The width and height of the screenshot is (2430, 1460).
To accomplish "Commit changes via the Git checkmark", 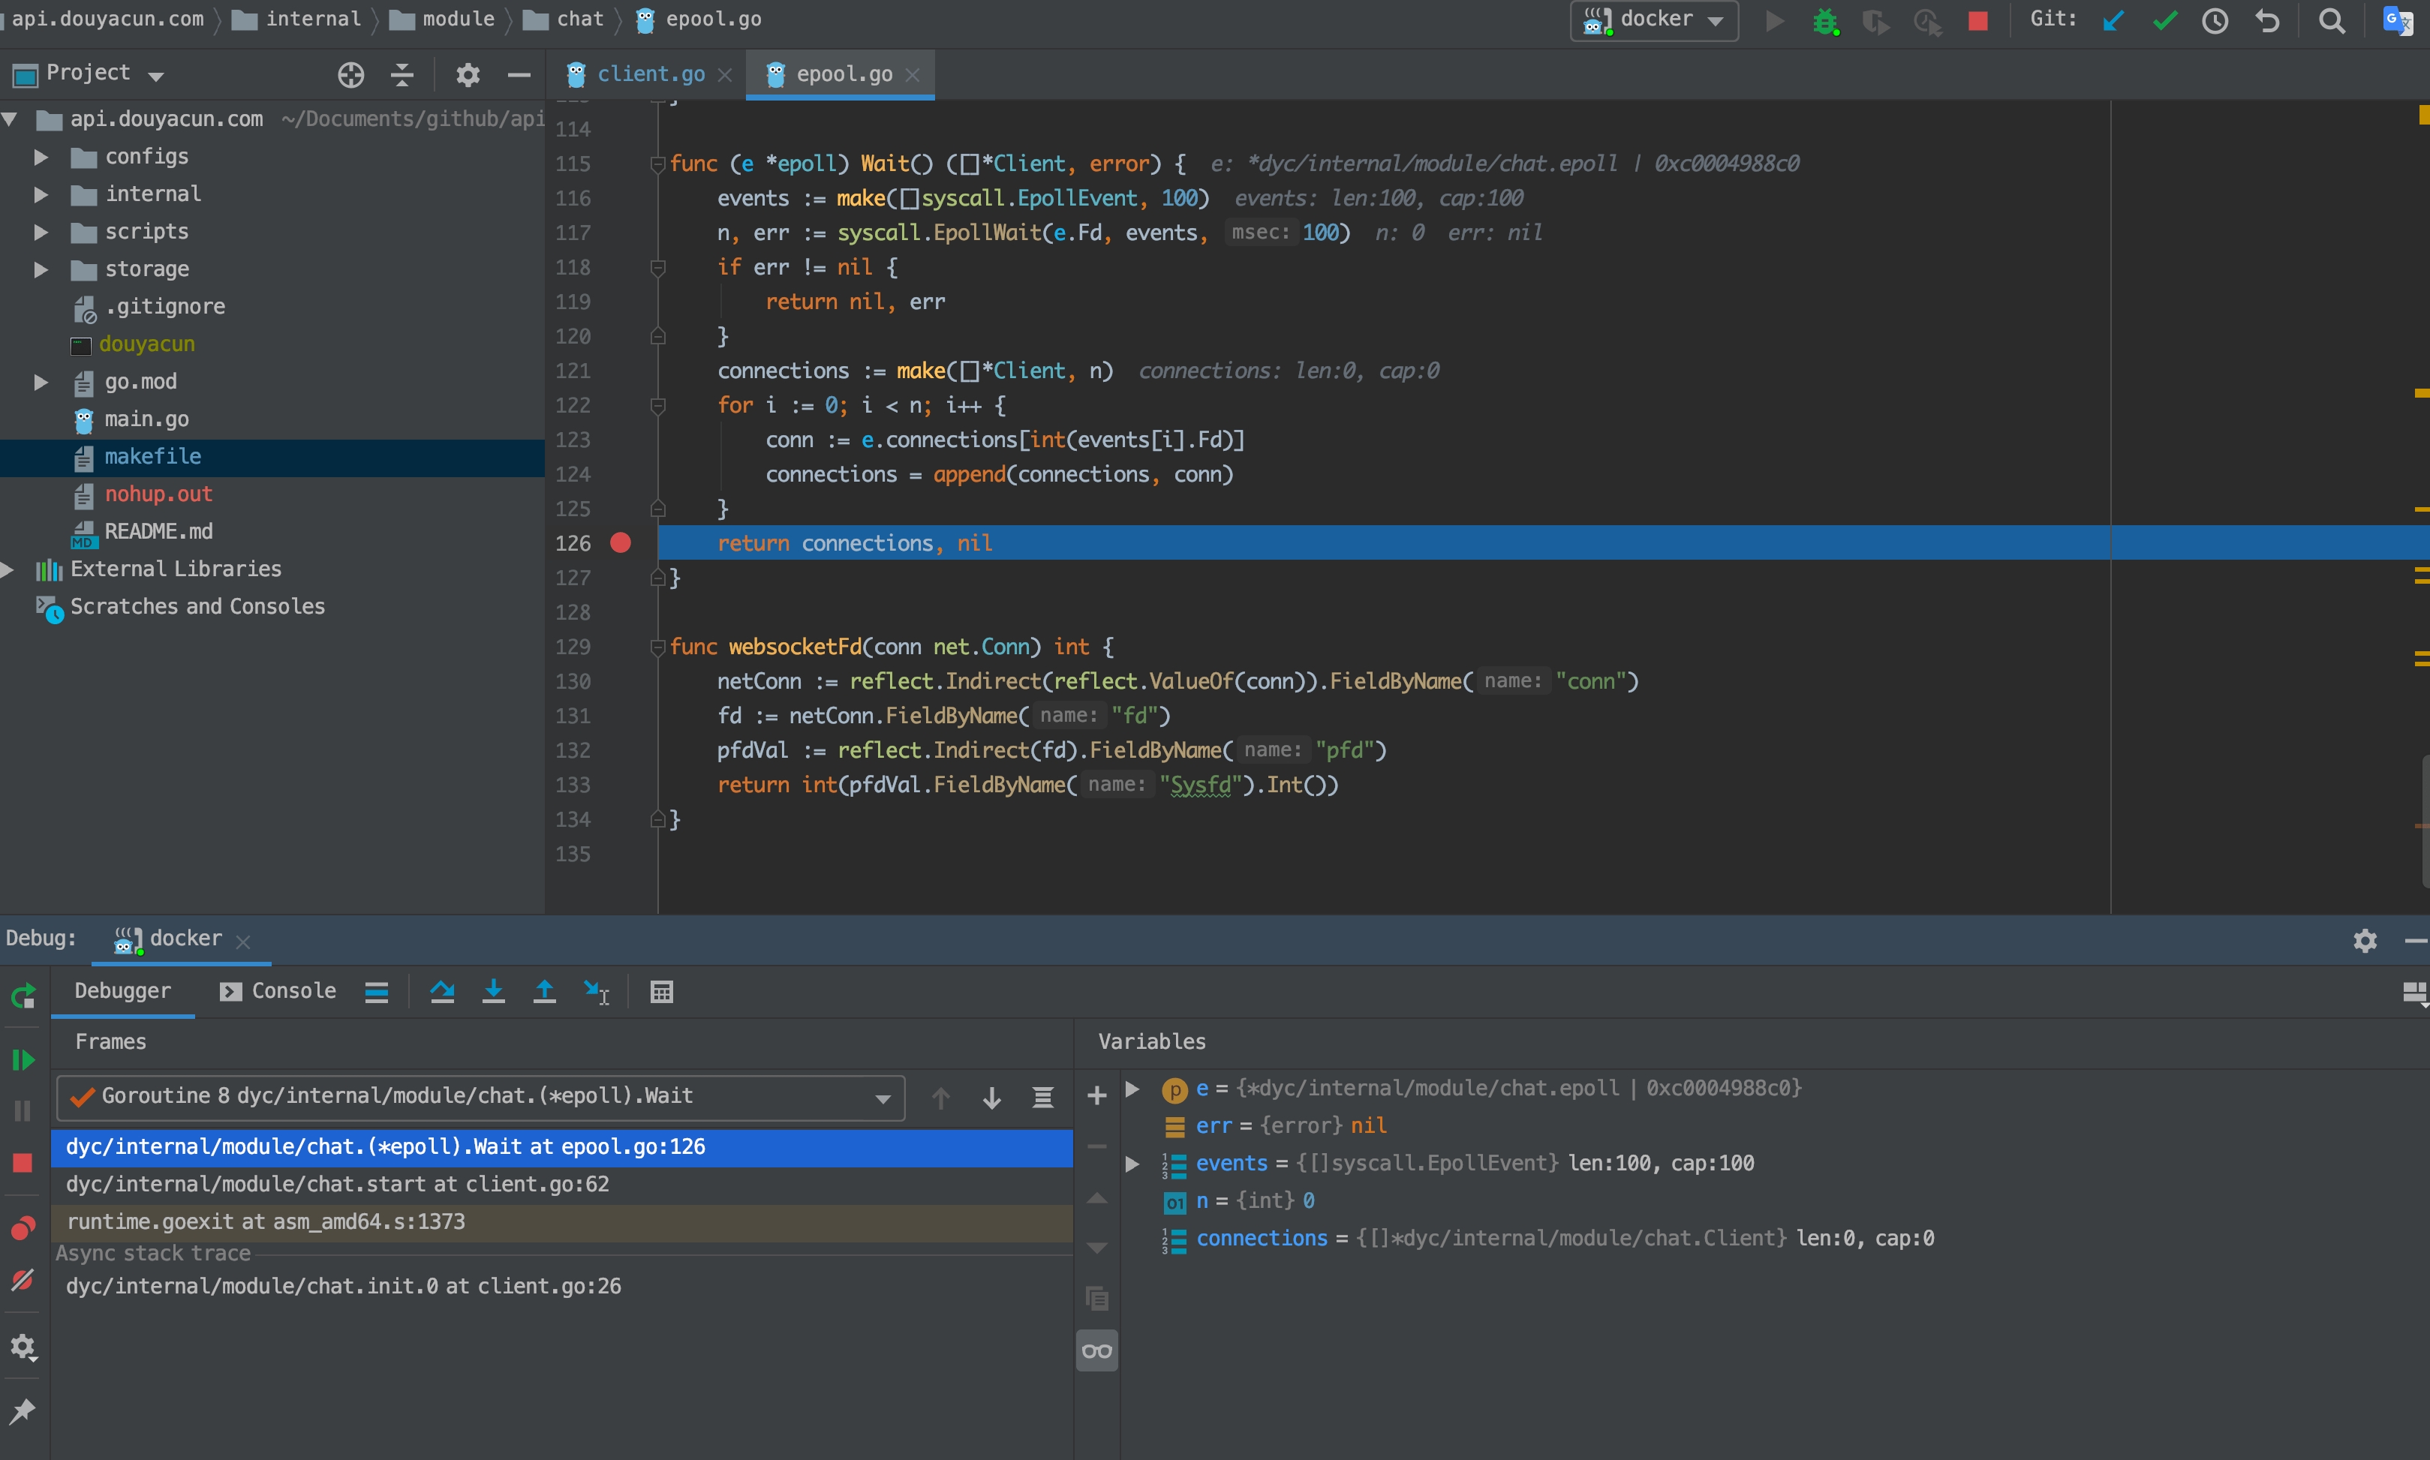I will (2164, 20).
